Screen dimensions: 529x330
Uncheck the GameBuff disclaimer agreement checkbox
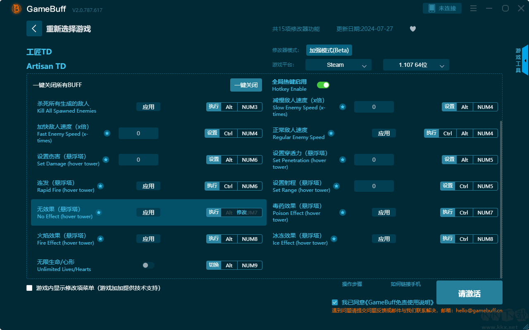tap(335, 302)
